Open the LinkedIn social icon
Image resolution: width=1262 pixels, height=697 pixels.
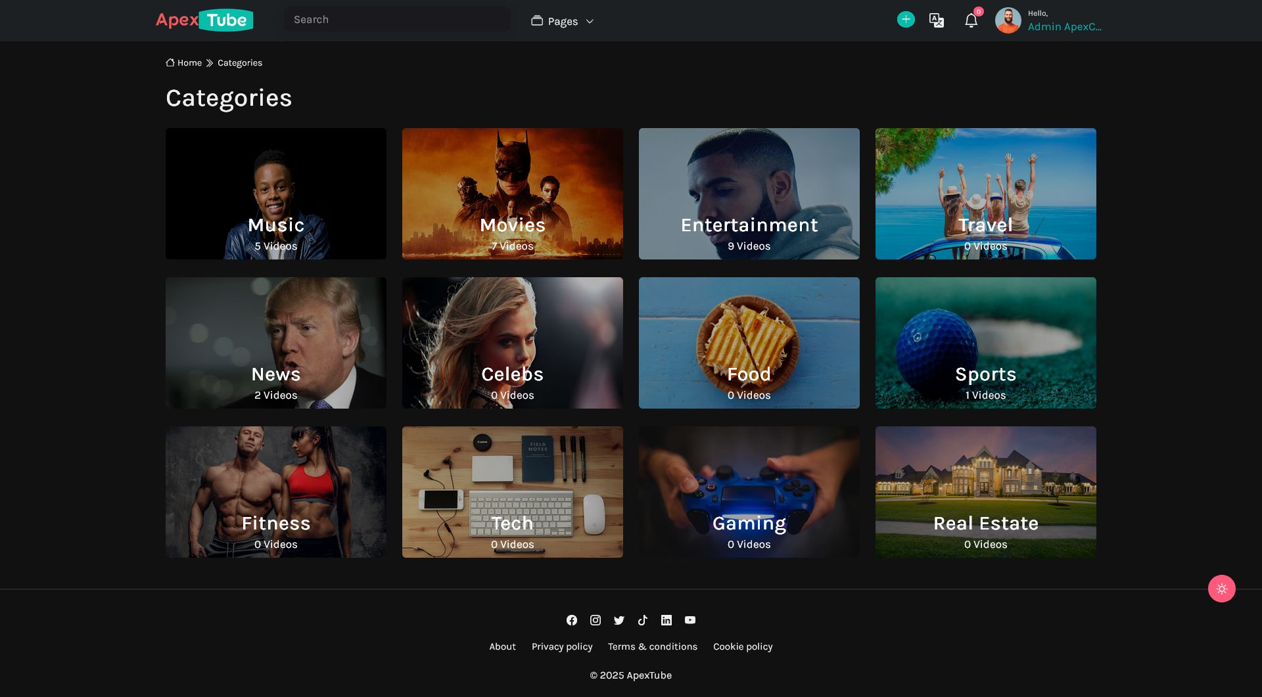click(x=666, y=620)
